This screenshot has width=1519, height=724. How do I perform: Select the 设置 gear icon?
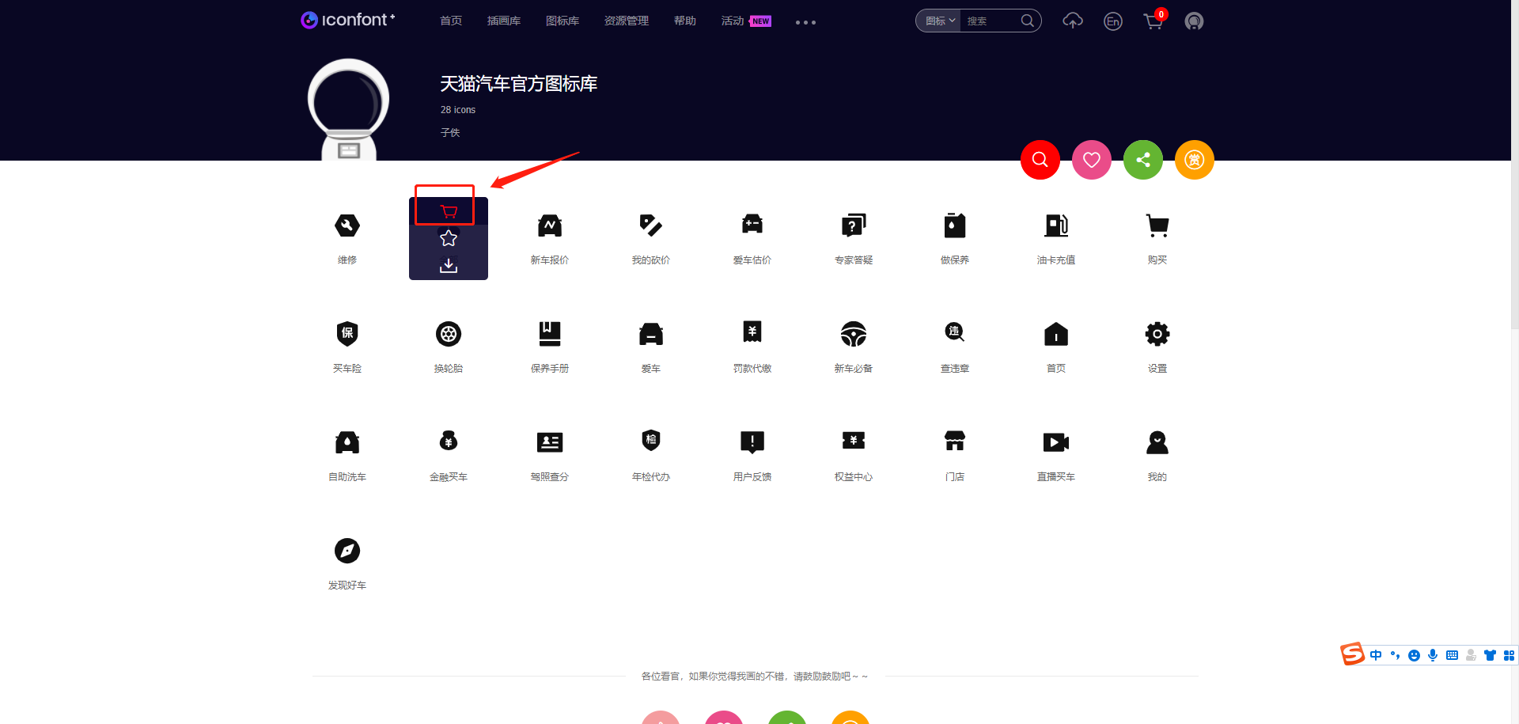click(x=1157, y=334)
